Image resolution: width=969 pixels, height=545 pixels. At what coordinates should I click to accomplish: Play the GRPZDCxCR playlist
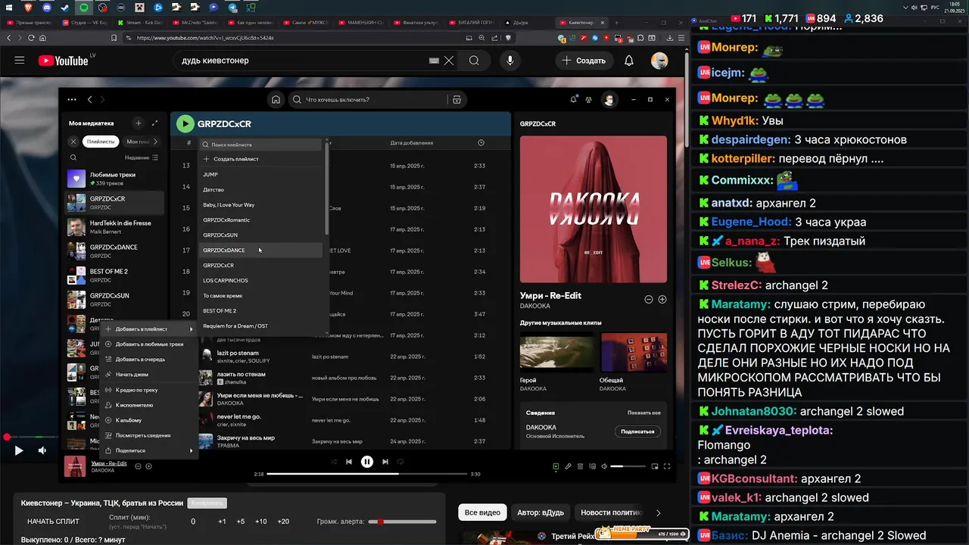click(185, 123)
